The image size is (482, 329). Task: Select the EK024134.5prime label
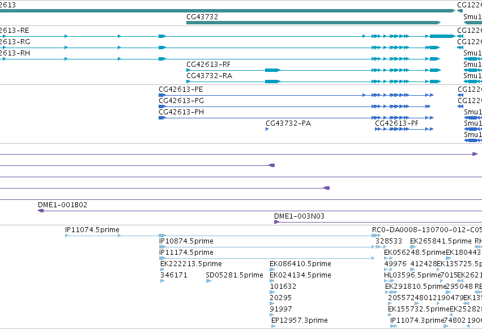click(300, 275)
